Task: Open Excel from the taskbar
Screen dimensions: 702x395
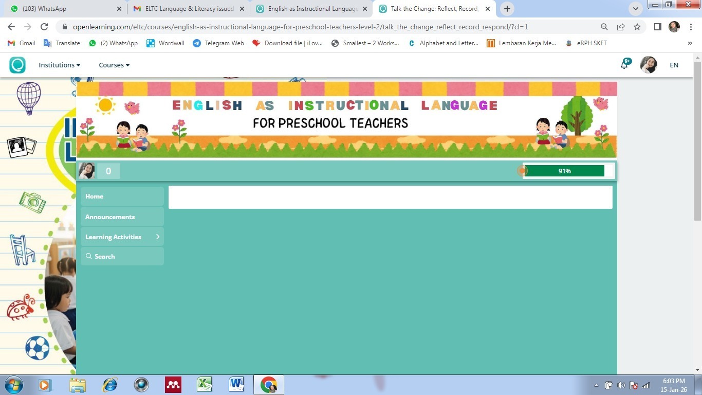Action: (205, 385)
